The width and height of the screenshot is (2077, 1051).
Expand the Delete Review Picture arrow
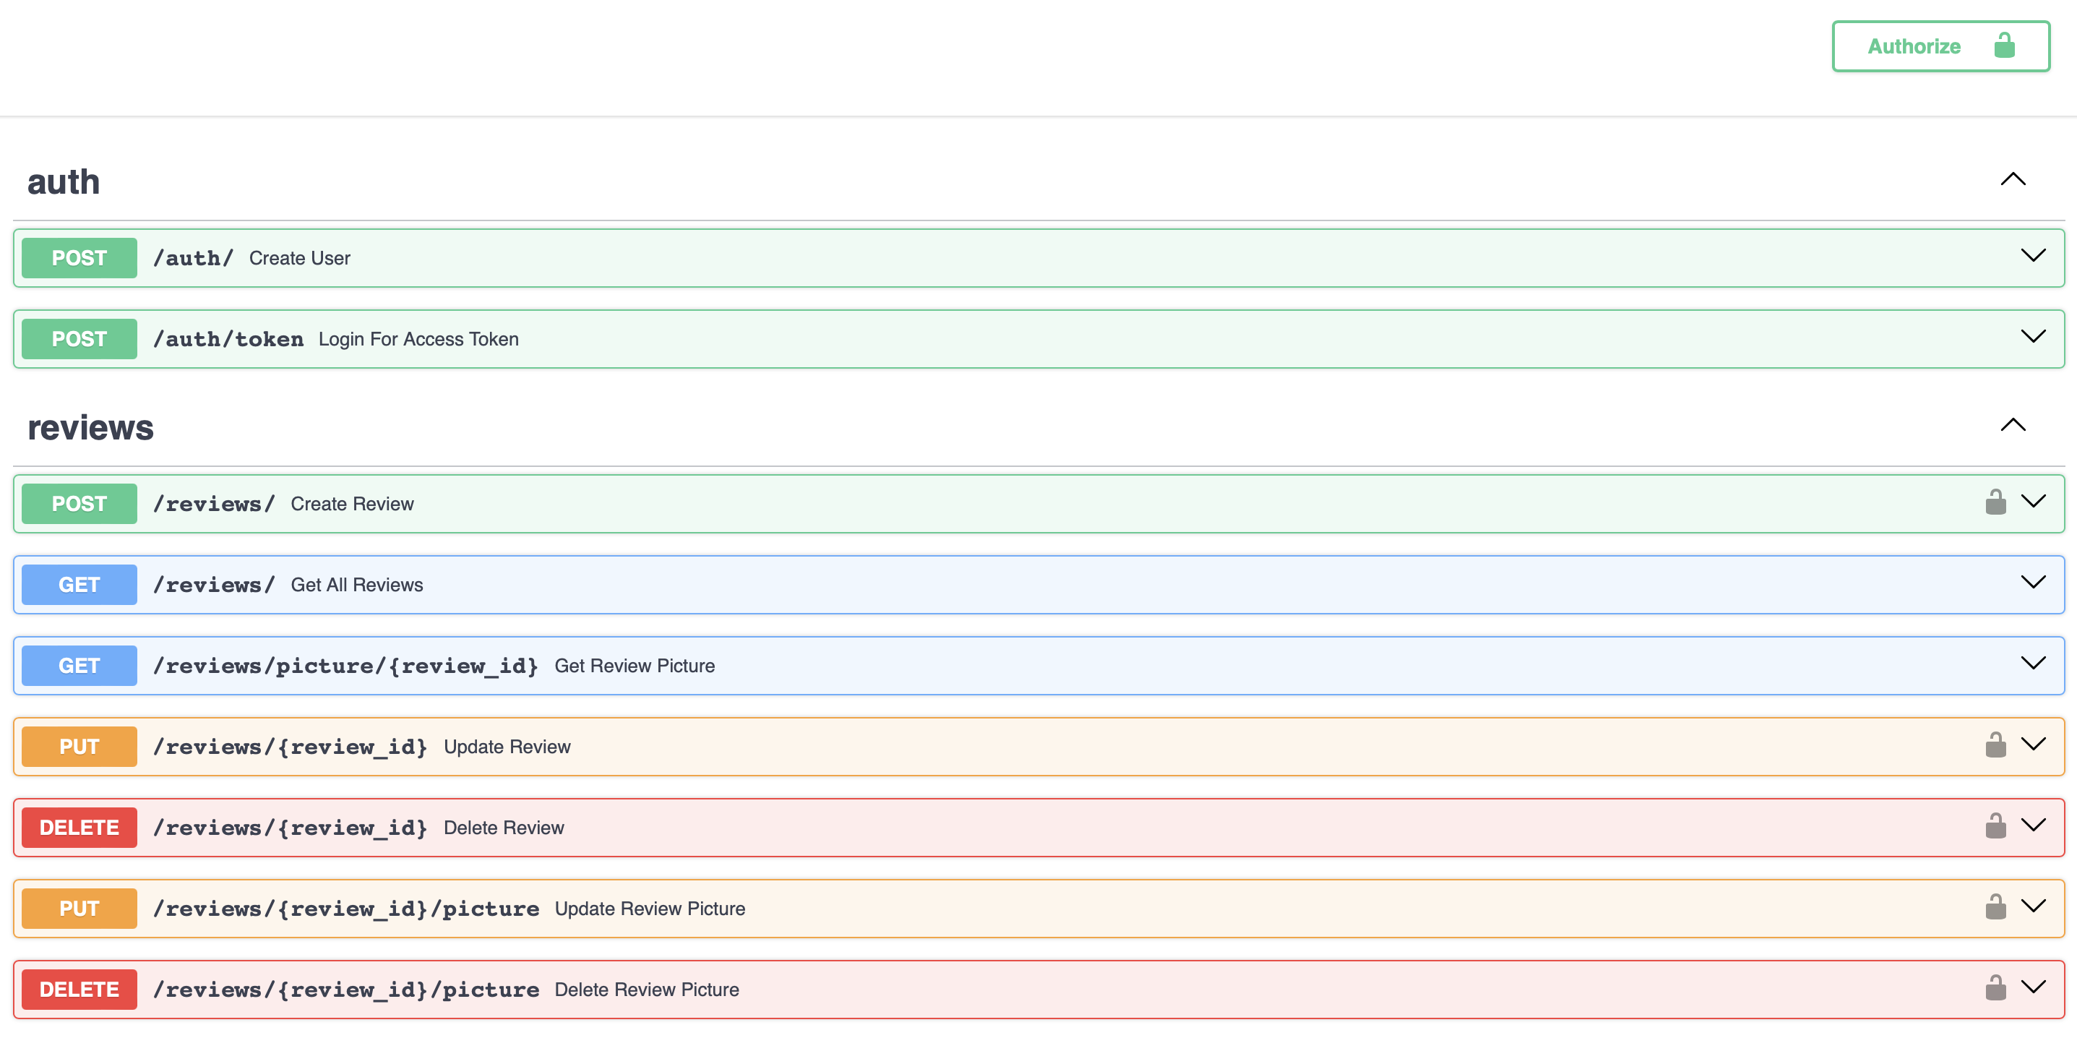pos(2034,987)
